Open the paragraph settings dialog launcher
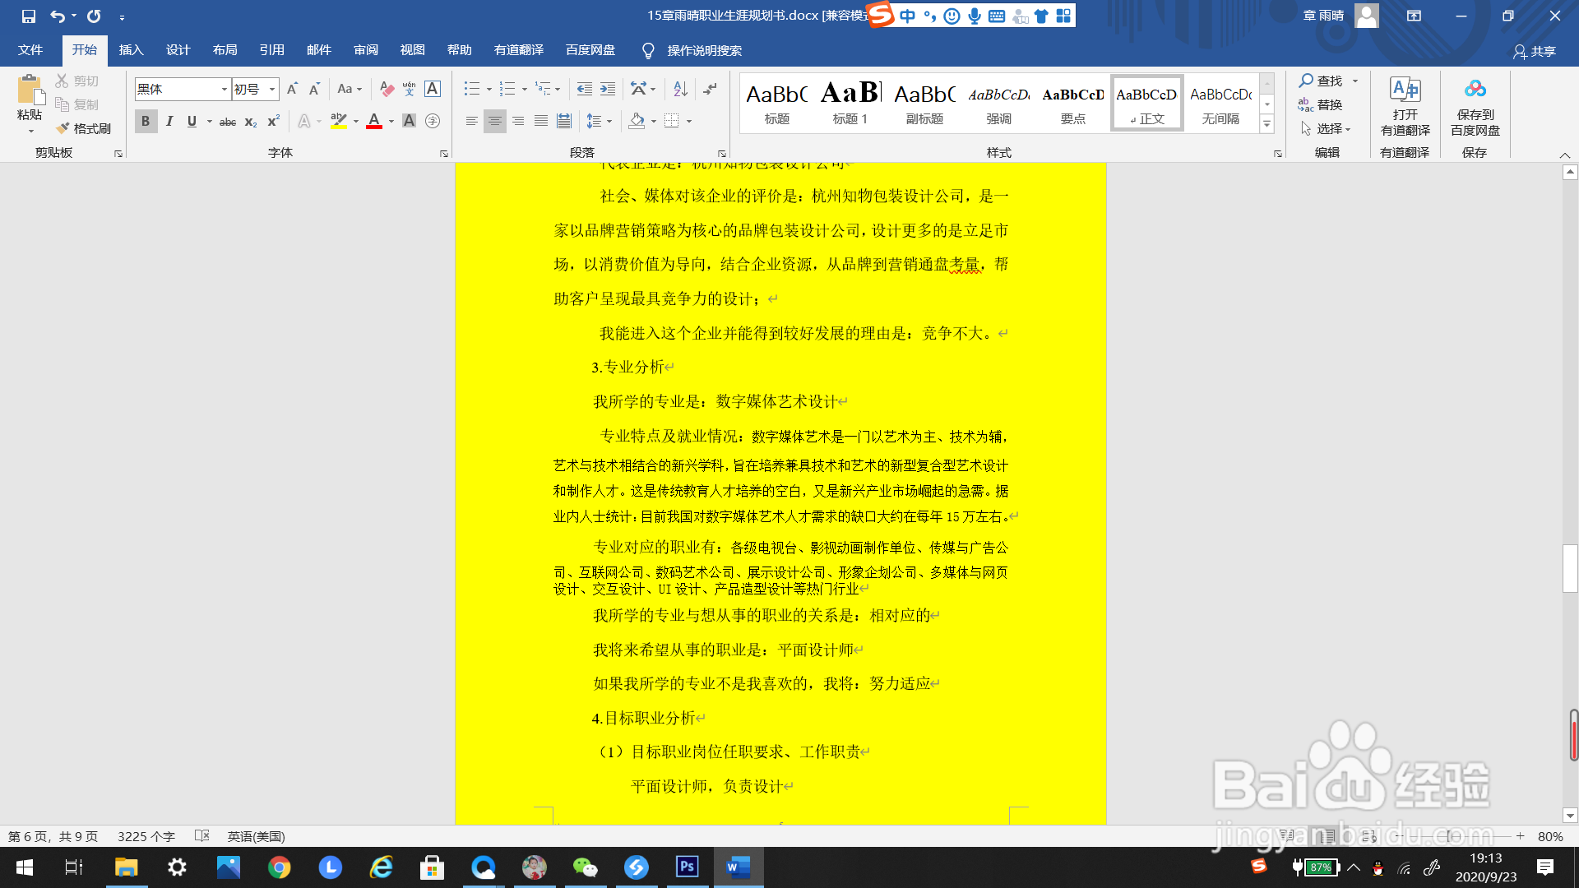1579x888 pixels. [722, 154]
